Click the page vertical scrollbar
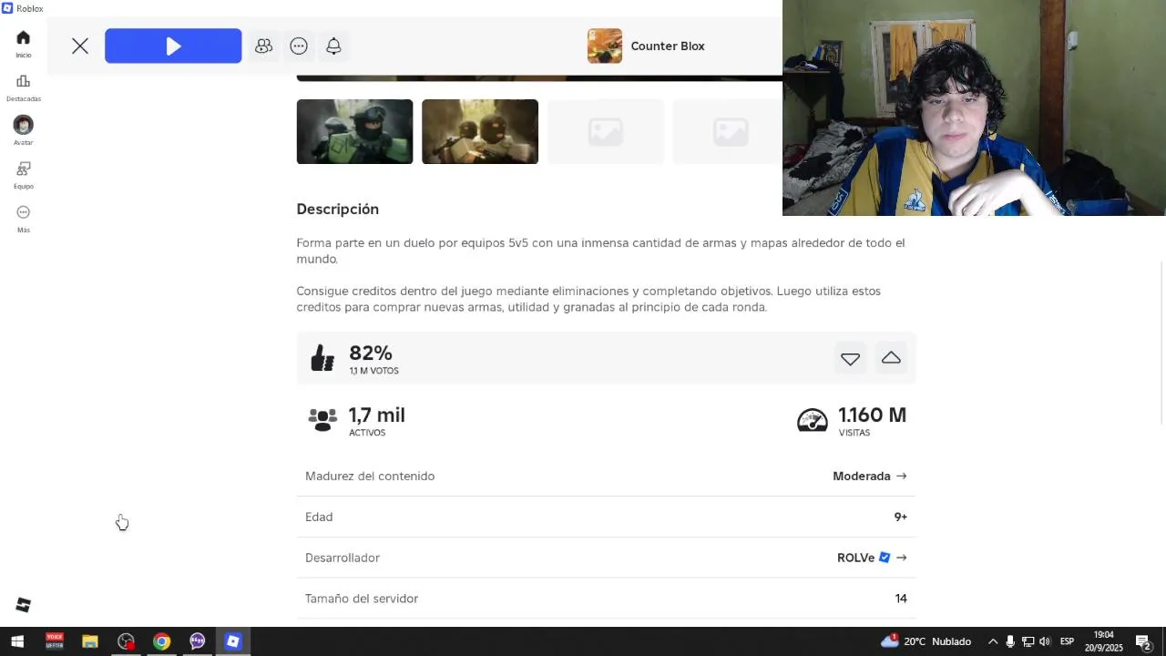This screenshot has height=656, width=1166. [1161, 342]
